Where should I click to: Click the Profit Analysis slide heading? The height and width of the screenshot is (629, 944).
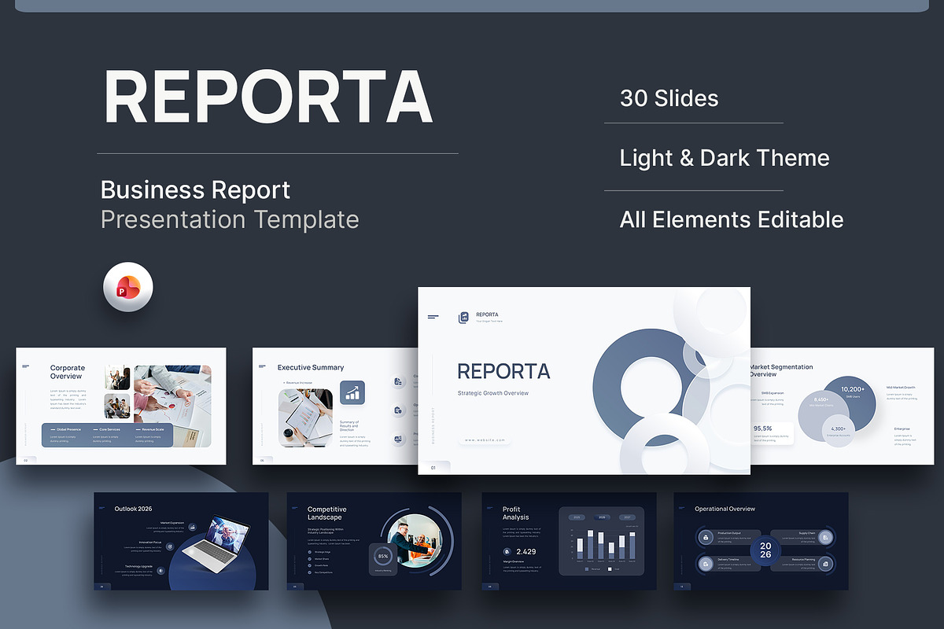[x=516, y=513]
